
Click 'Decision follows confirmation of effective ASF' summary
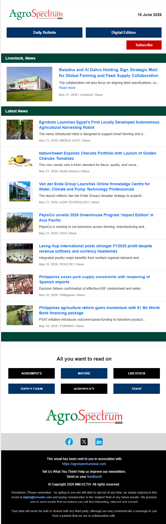tap(91, 289)
